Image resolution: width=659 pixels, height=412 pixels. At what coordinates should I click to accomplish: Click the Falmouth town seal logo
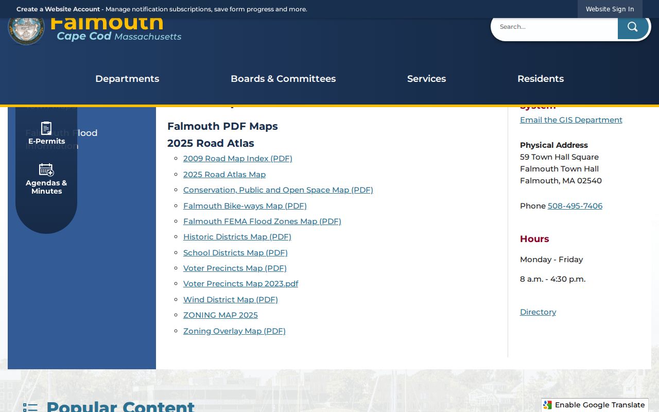(26, 28)
